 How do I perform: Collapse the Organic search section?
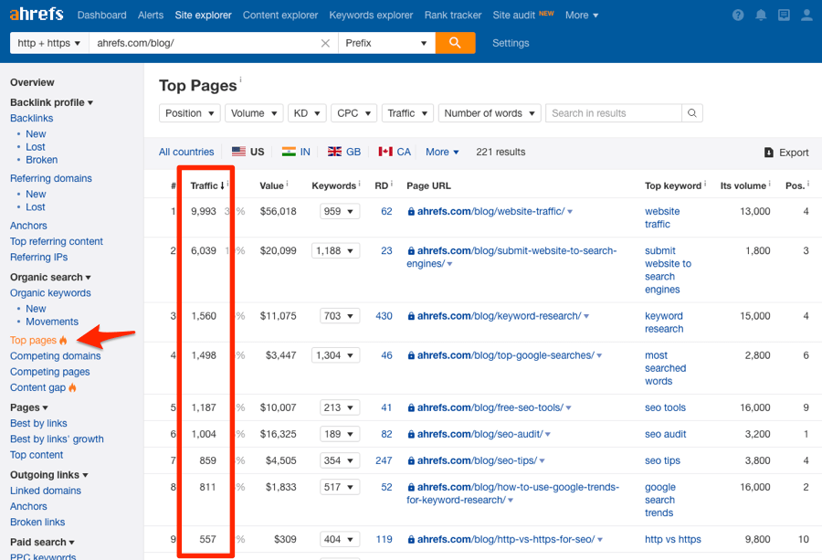pos(50,277)
